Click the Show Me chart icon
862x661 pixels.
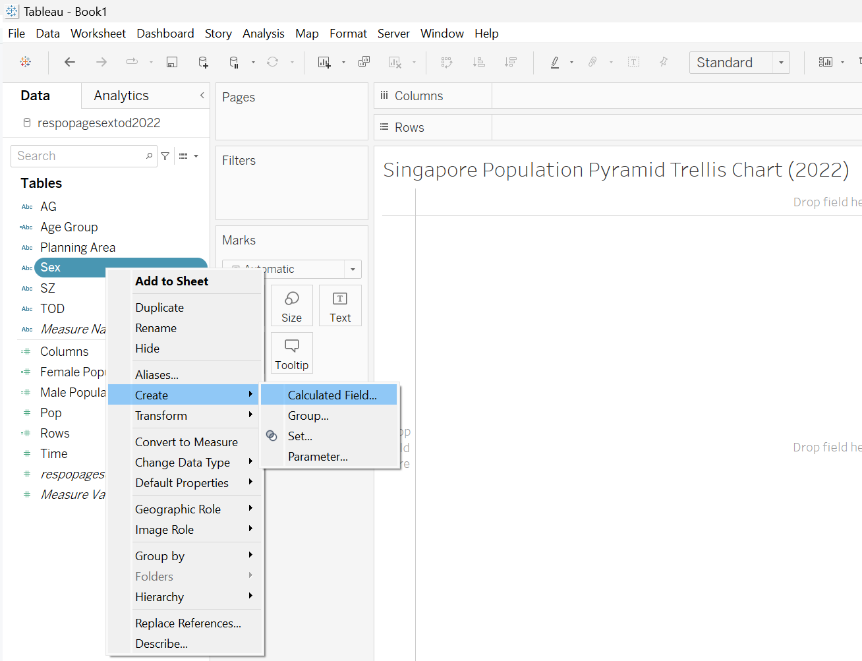click(x=825, y=62)
